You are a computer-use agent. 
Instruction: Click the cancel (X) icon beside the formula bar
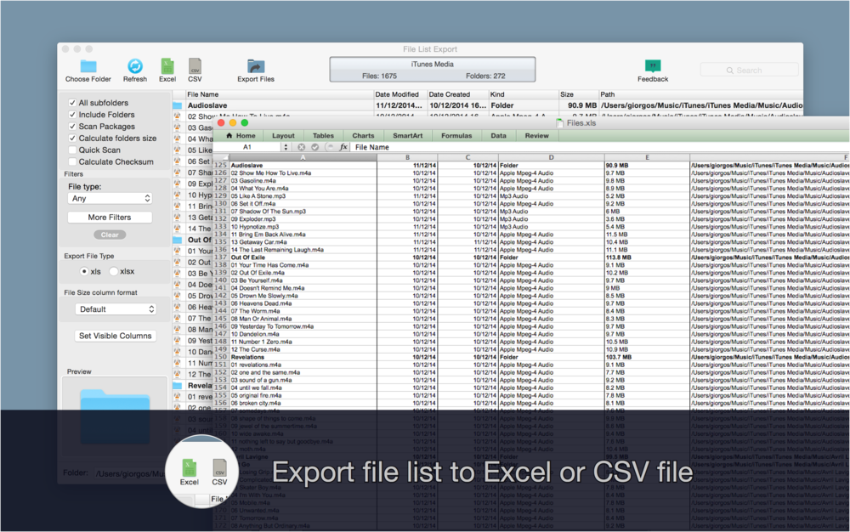point(303,145)
